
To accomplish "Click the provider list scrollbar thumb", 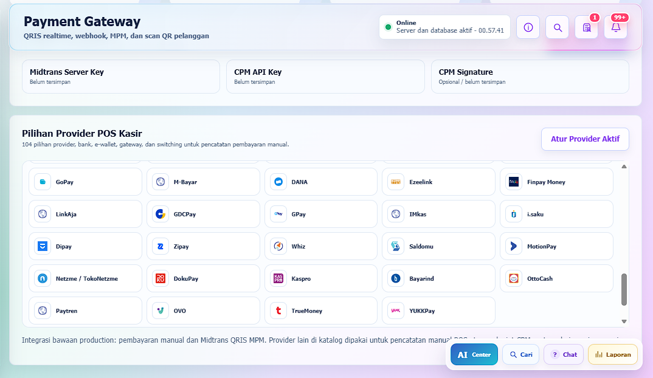I will pos(624,290).
